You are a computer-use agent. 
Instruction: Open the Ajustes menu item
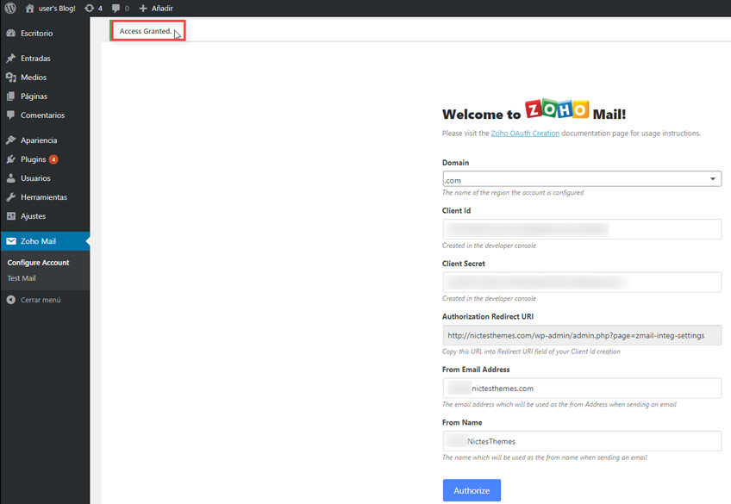pyautogui.click(x=45, y=216)
